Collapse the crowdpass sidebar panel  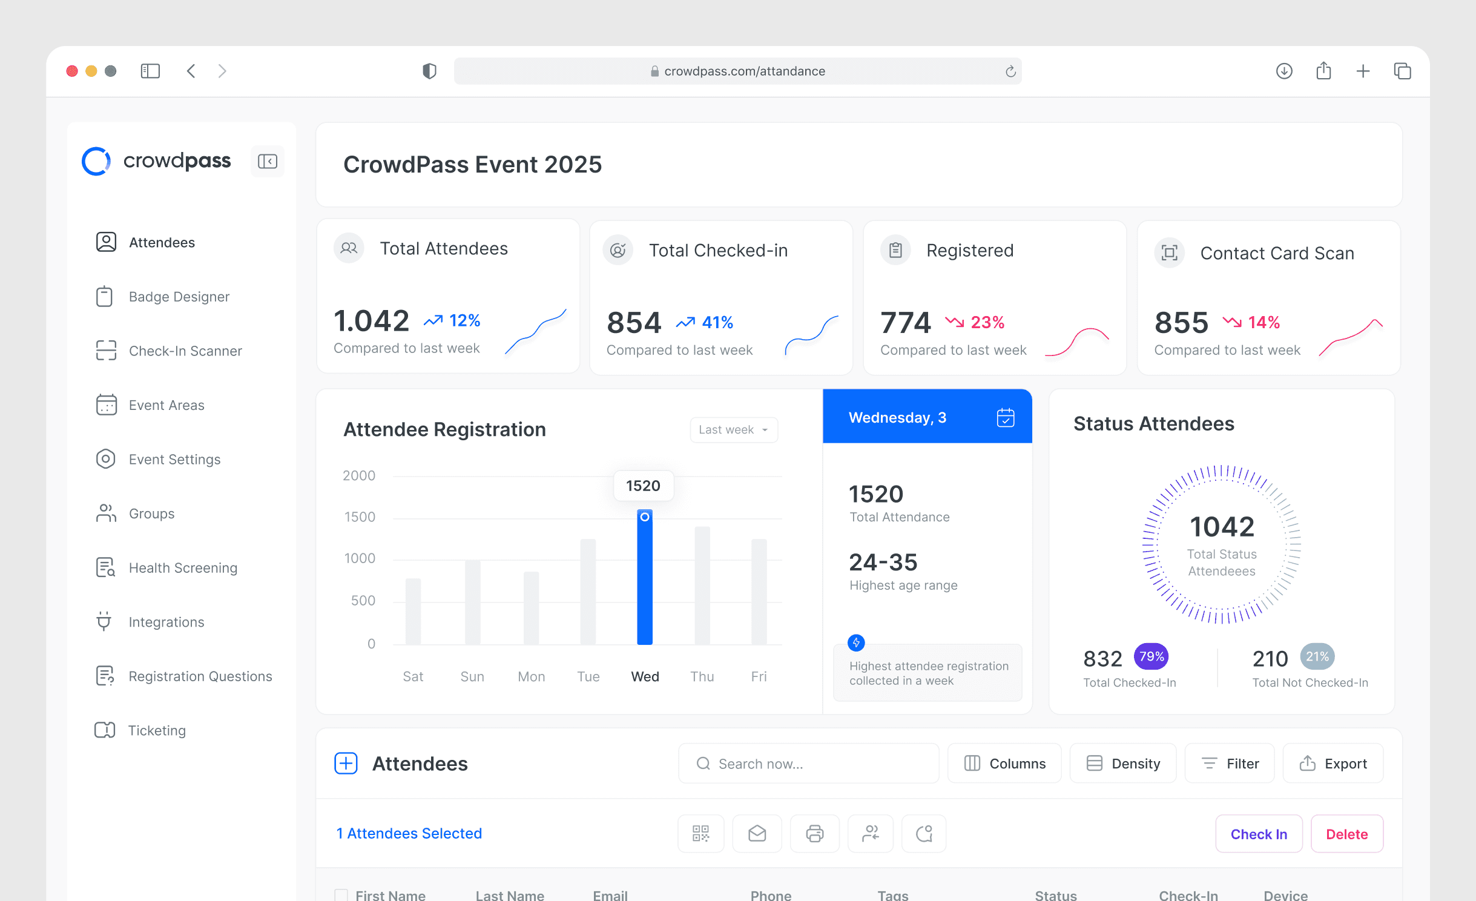click(x=267, y=161)
